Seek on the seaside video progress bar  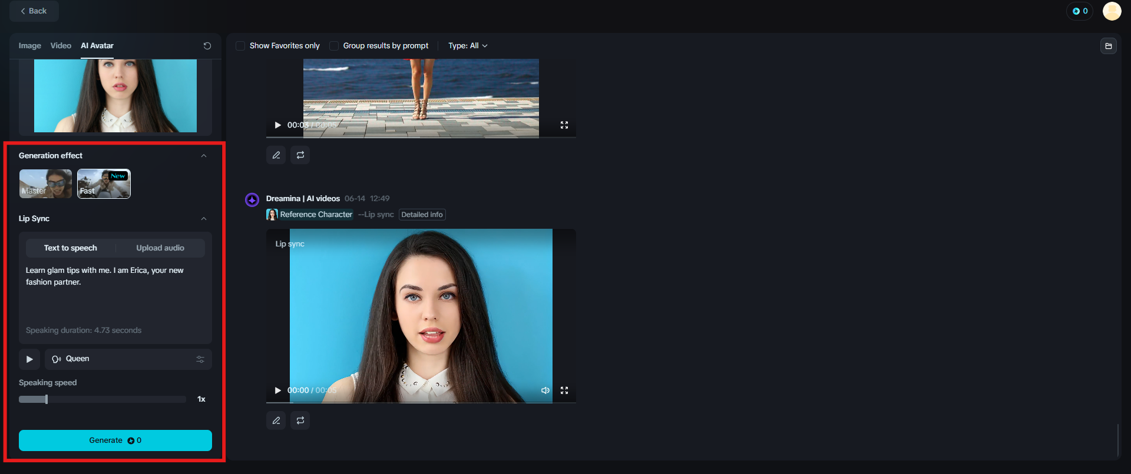pyautogui.click(x=421, y=138)
